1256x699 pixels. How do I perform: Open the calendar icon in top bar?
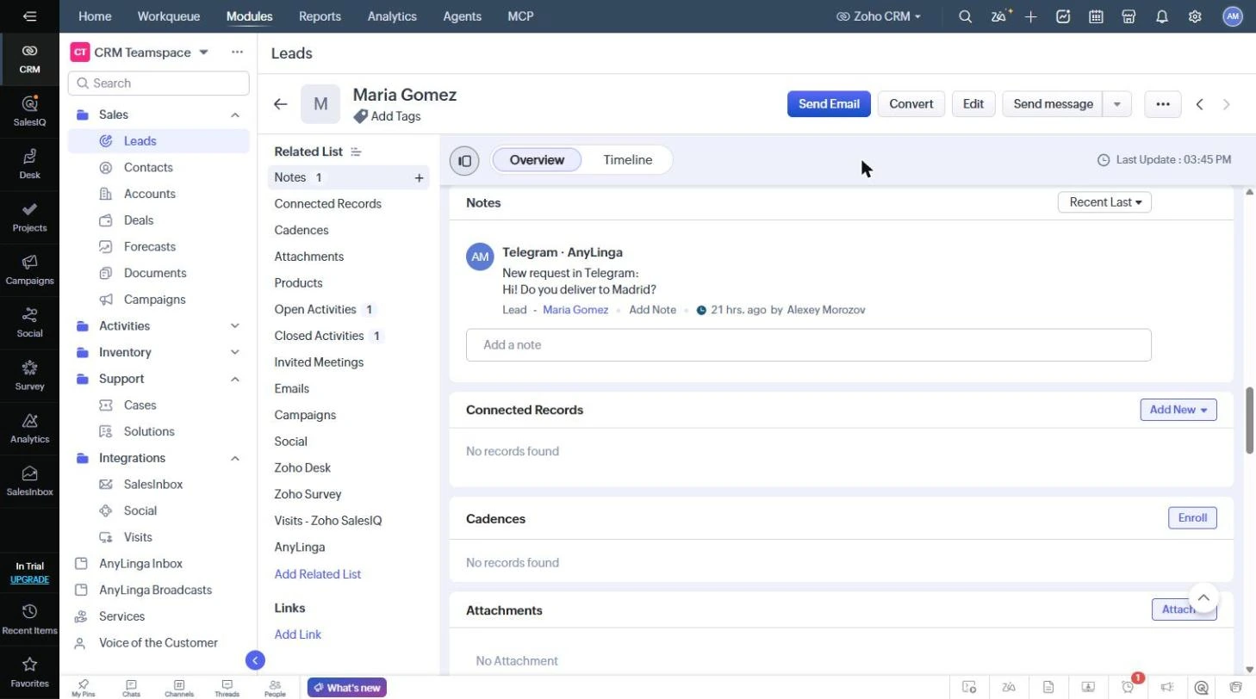1096,16
